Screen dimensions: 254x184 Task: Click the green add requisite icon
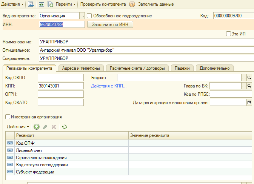pos(37,127)
